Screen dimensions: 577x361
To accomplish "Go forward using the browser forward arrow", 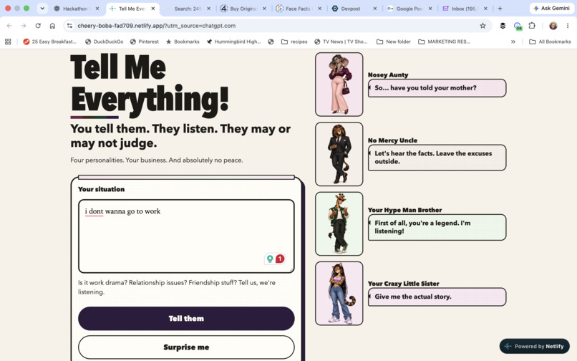I will coord(24,26).
